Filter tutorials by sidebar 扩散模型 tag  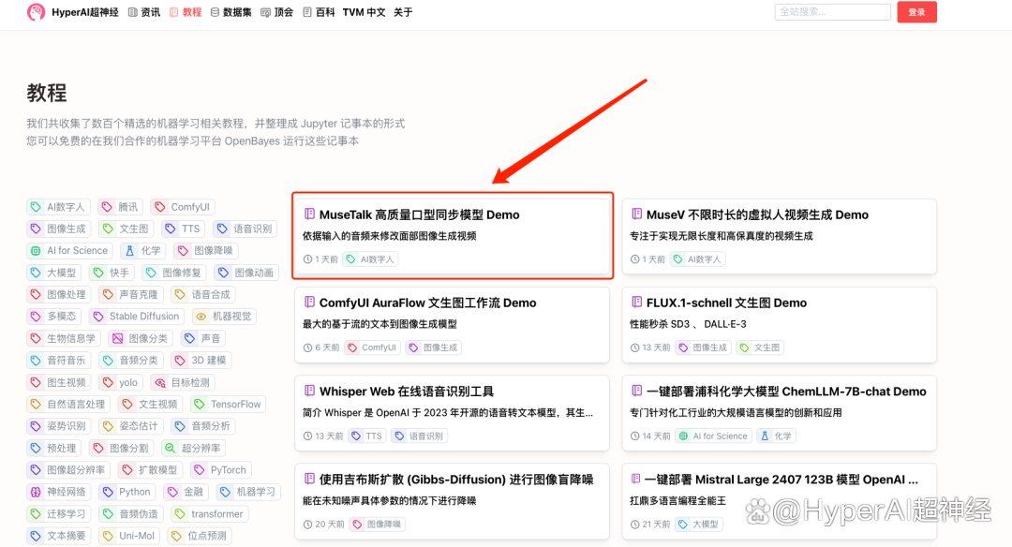click(x=150, y=470)
